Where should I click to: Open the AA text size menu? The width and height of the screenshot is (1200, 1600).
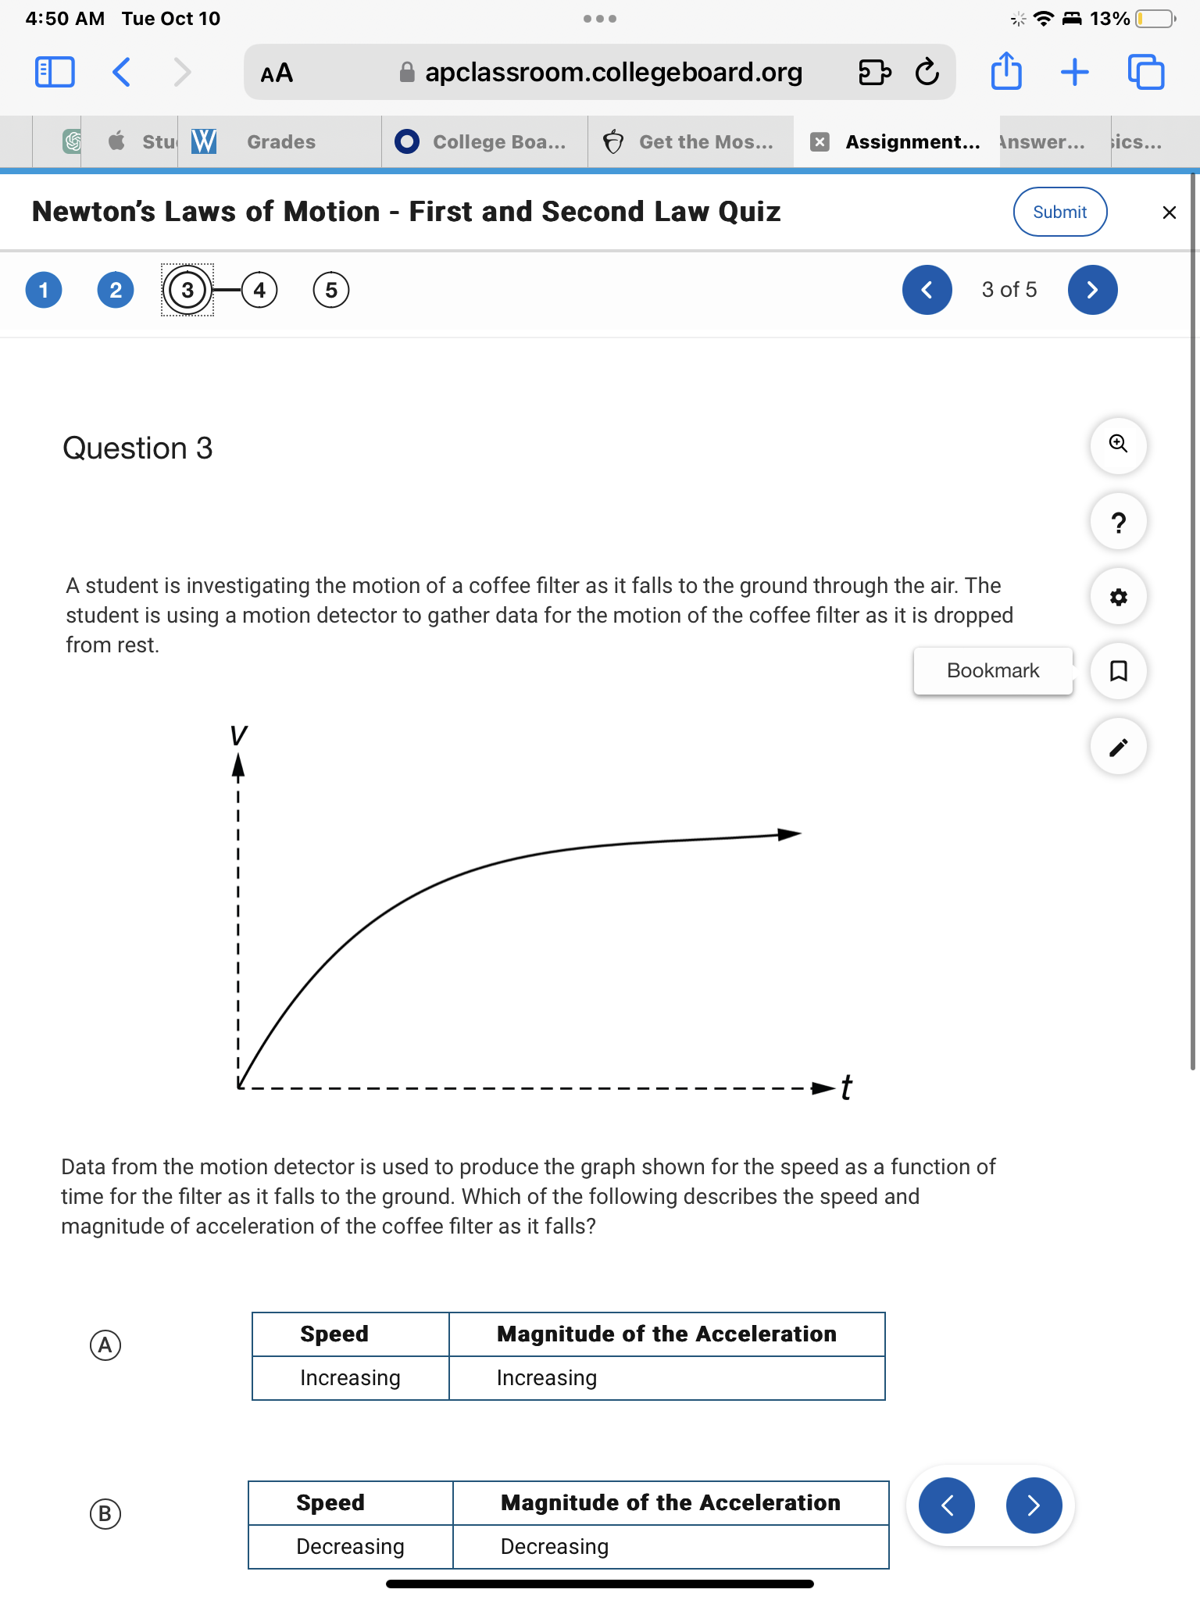pos(277,73)
